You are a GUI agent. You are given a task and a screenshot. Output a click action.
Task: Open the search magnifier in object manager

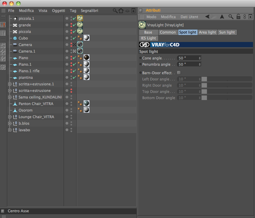pyautogui.click(x=115, y=11)
